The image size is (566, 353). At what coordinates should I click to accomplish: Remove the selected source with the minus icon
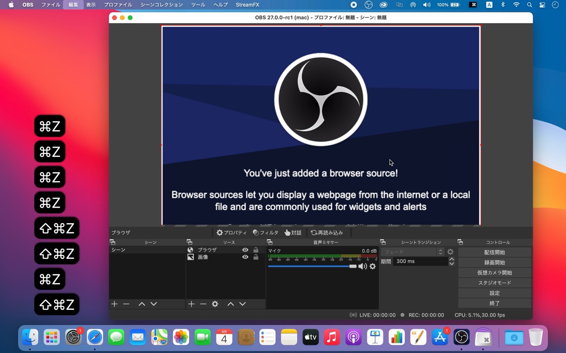point(203,304)
